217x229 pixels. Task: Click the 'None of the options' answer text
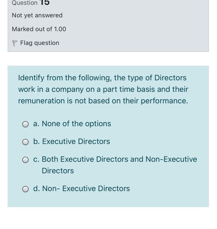(x=76, y=124)
